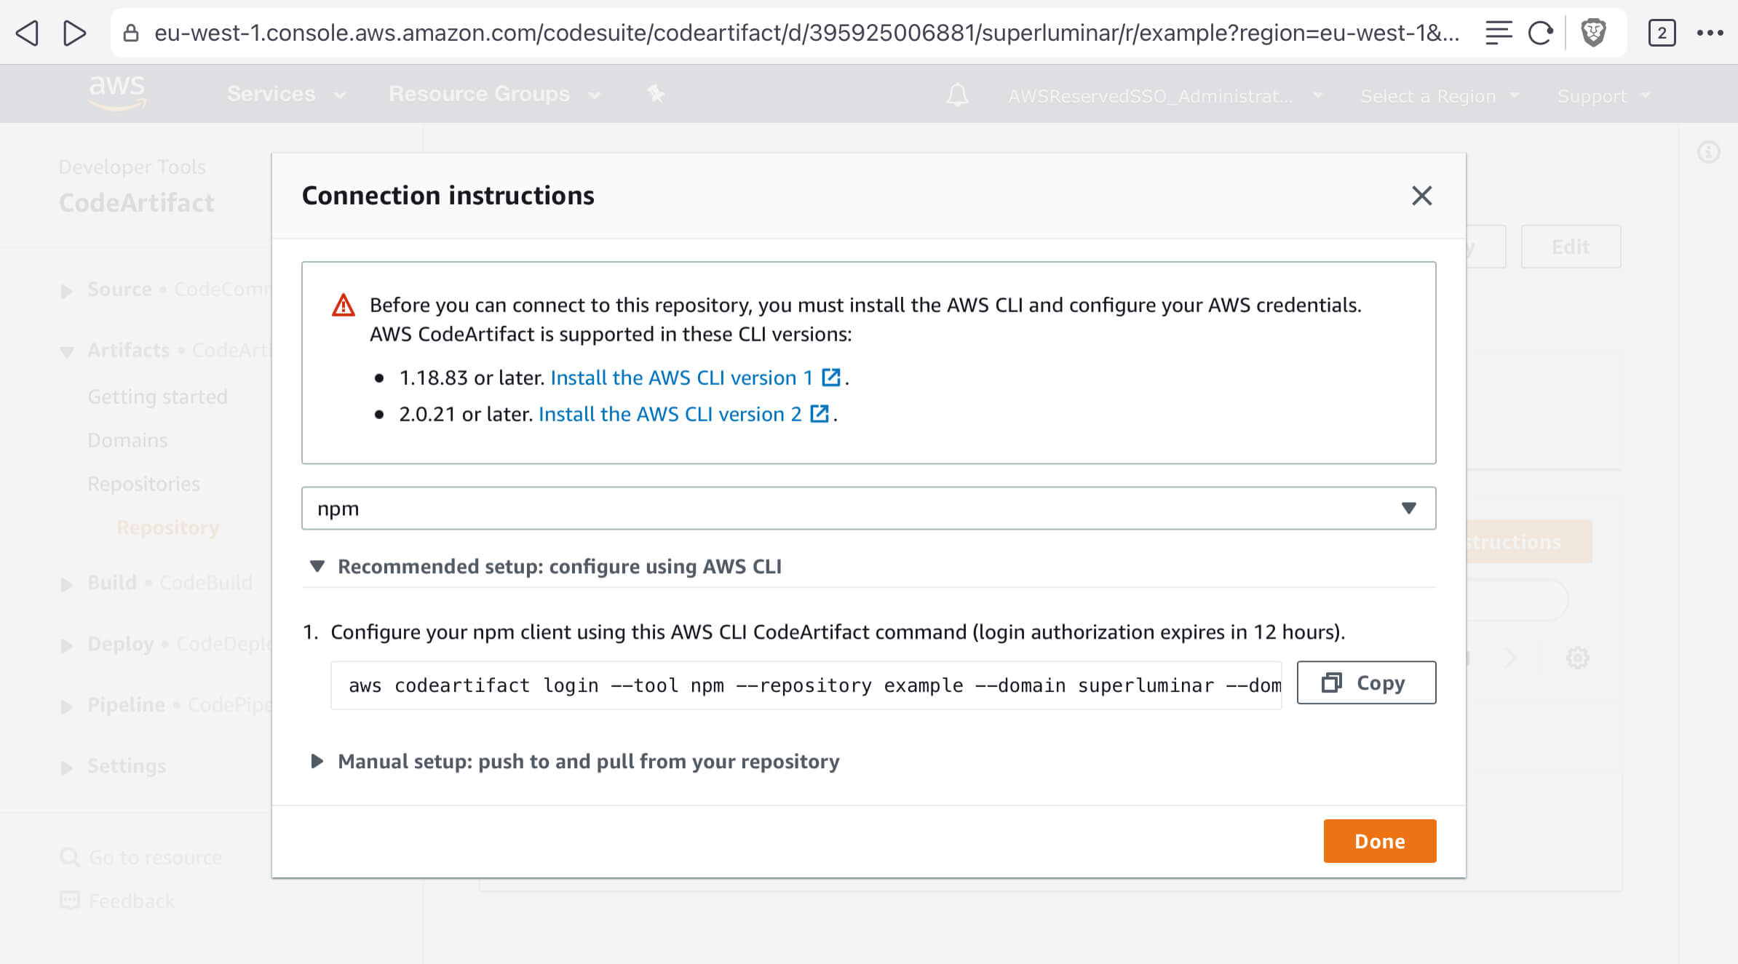Open the Services menu in AWS header
The width and height of the screenshot is (1738, 964).
point(285,94)
